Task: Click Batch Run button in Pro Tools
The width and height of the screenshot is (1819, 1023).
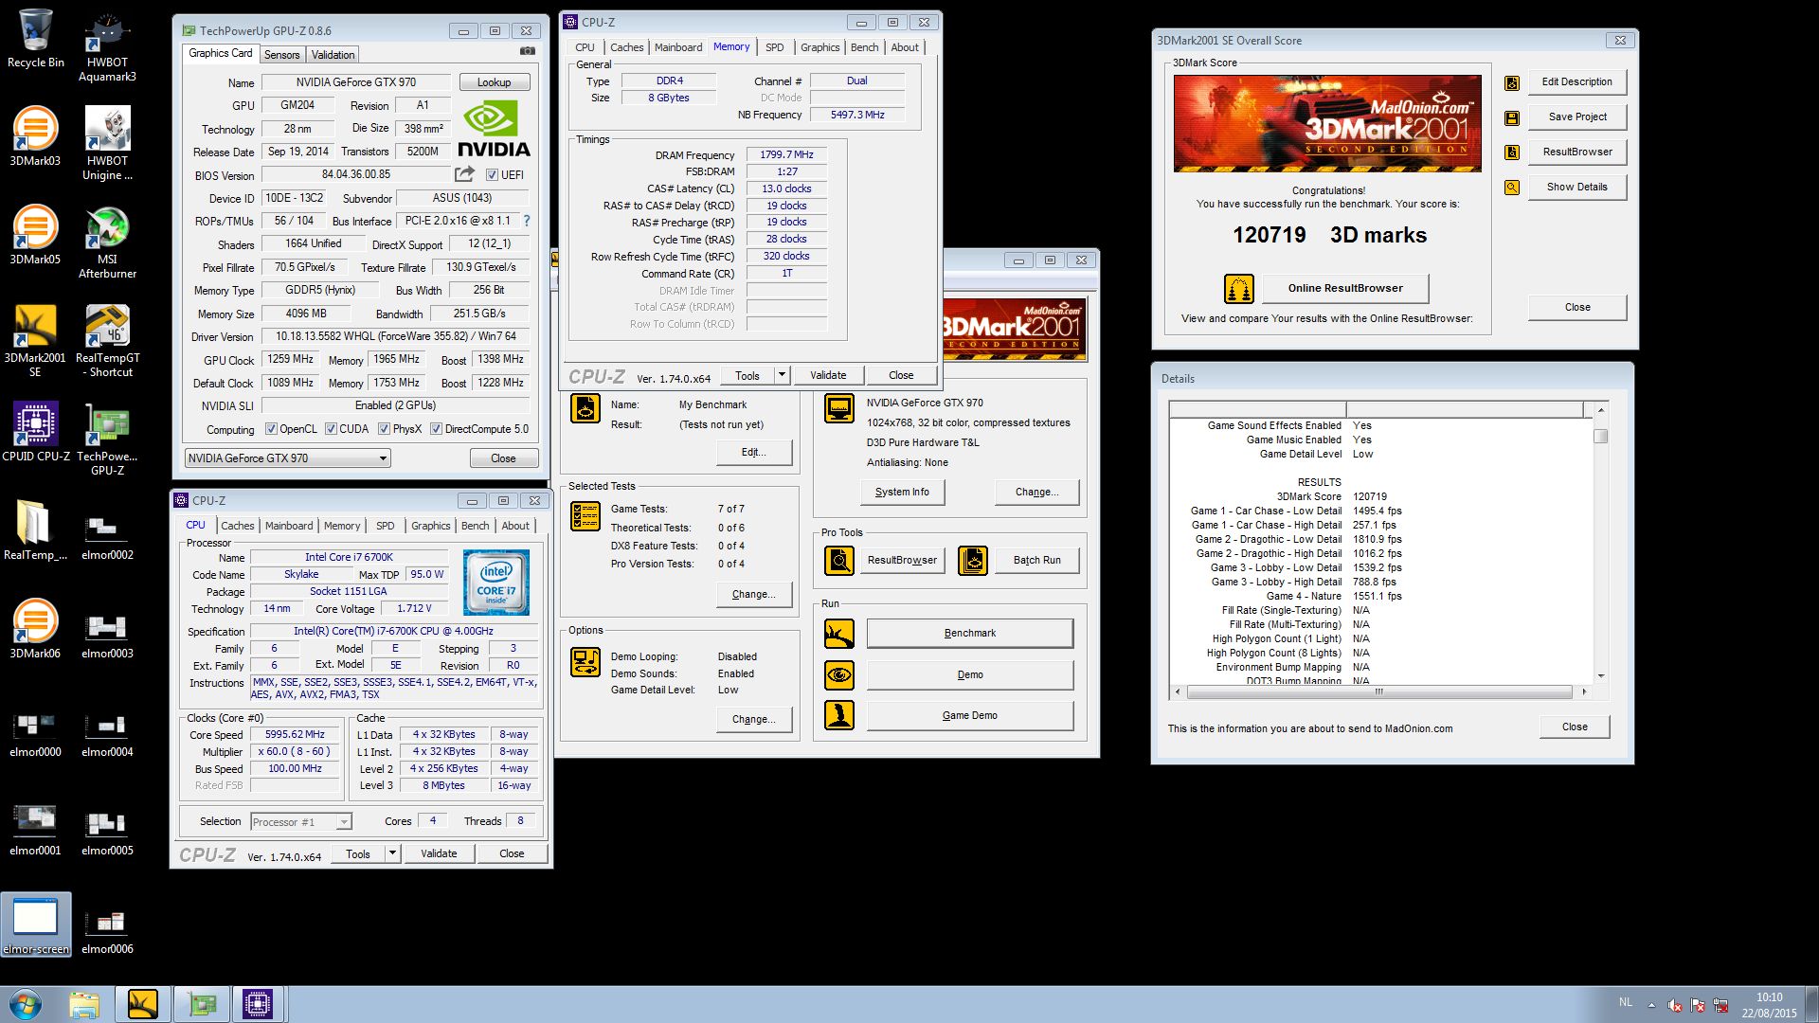Action: 1036,560
